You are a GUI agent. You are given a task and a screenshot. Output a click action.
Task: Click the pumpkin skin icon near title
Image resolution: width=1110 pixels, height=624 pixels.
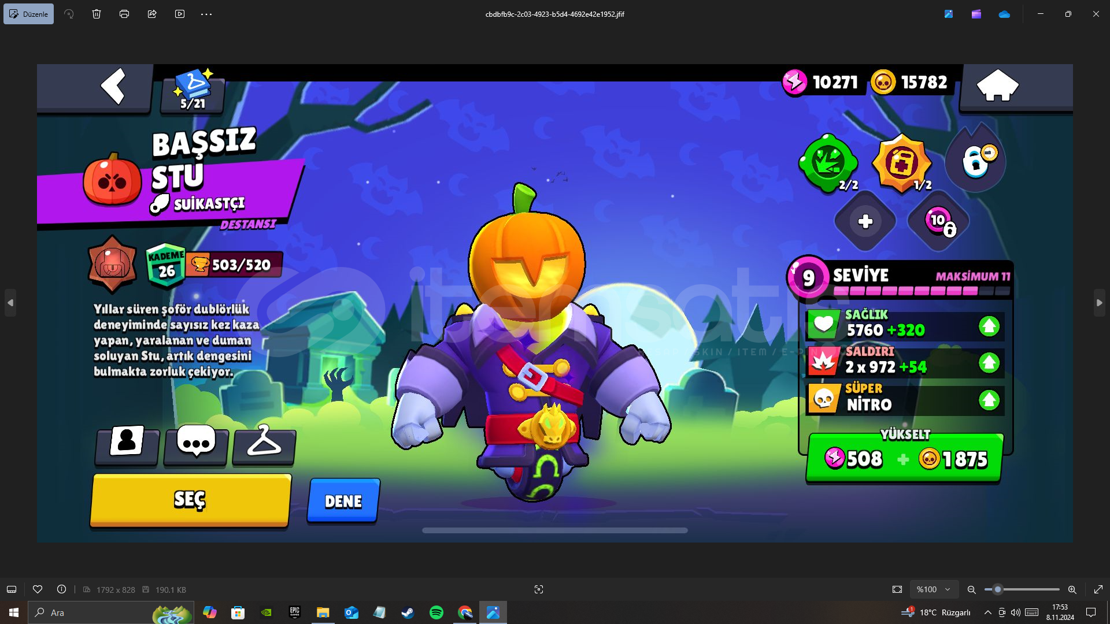coord(112,180)
